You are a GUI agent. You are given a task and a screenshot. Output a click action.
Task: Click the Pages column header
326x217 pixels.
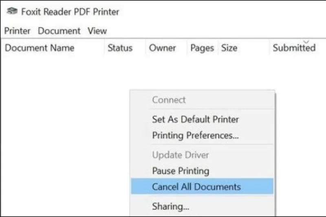(202, 48)
